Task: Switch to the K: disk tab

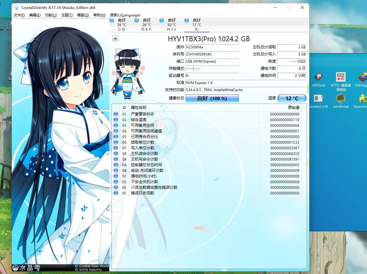Action: click(197, 25)
